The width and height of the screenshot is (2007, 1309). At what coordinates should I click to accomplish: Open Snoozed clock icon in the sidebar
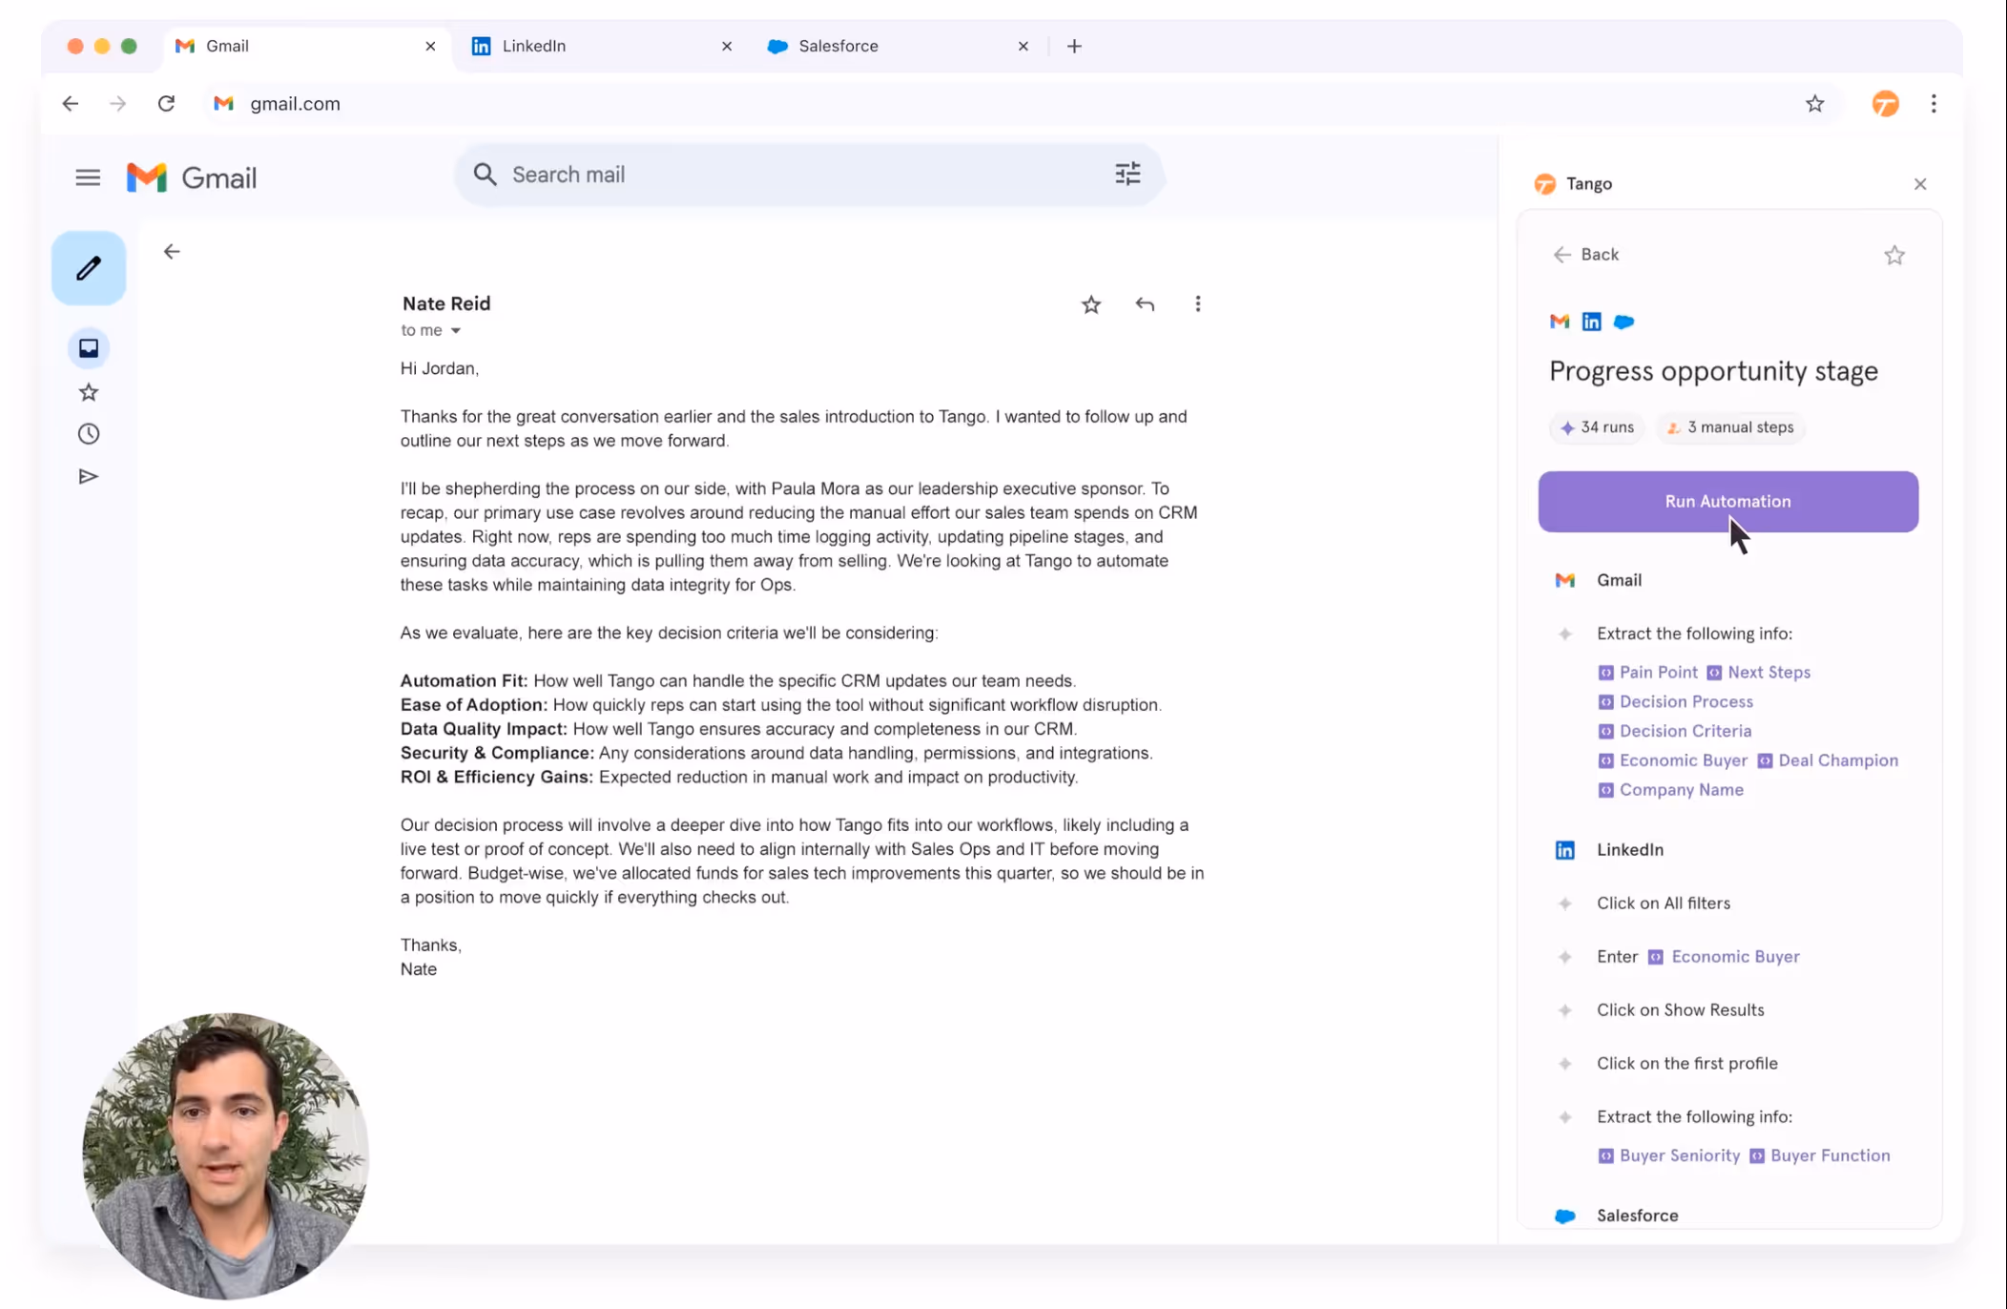(89, 434)
